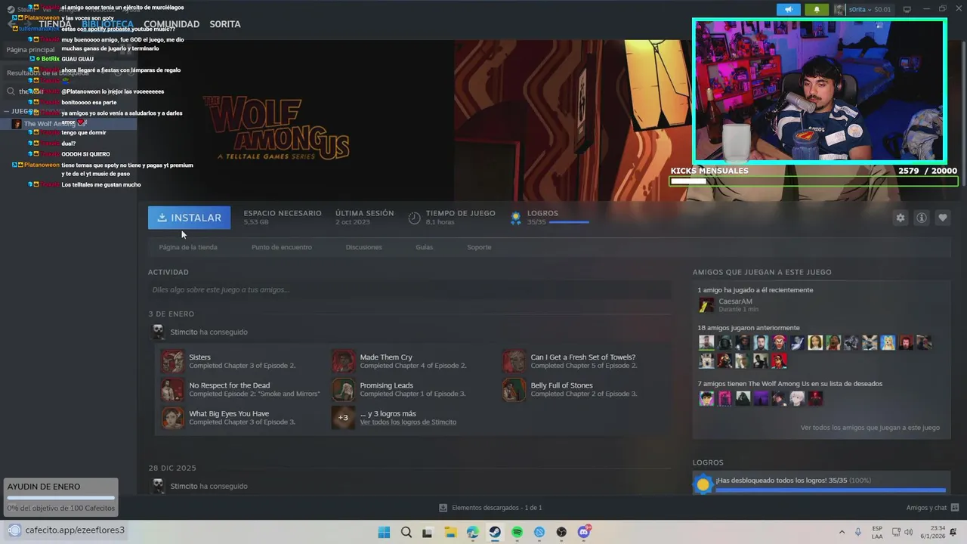Open Punto de encuentro tab
This screenshot has height=544, width=967.
point(282,247)
